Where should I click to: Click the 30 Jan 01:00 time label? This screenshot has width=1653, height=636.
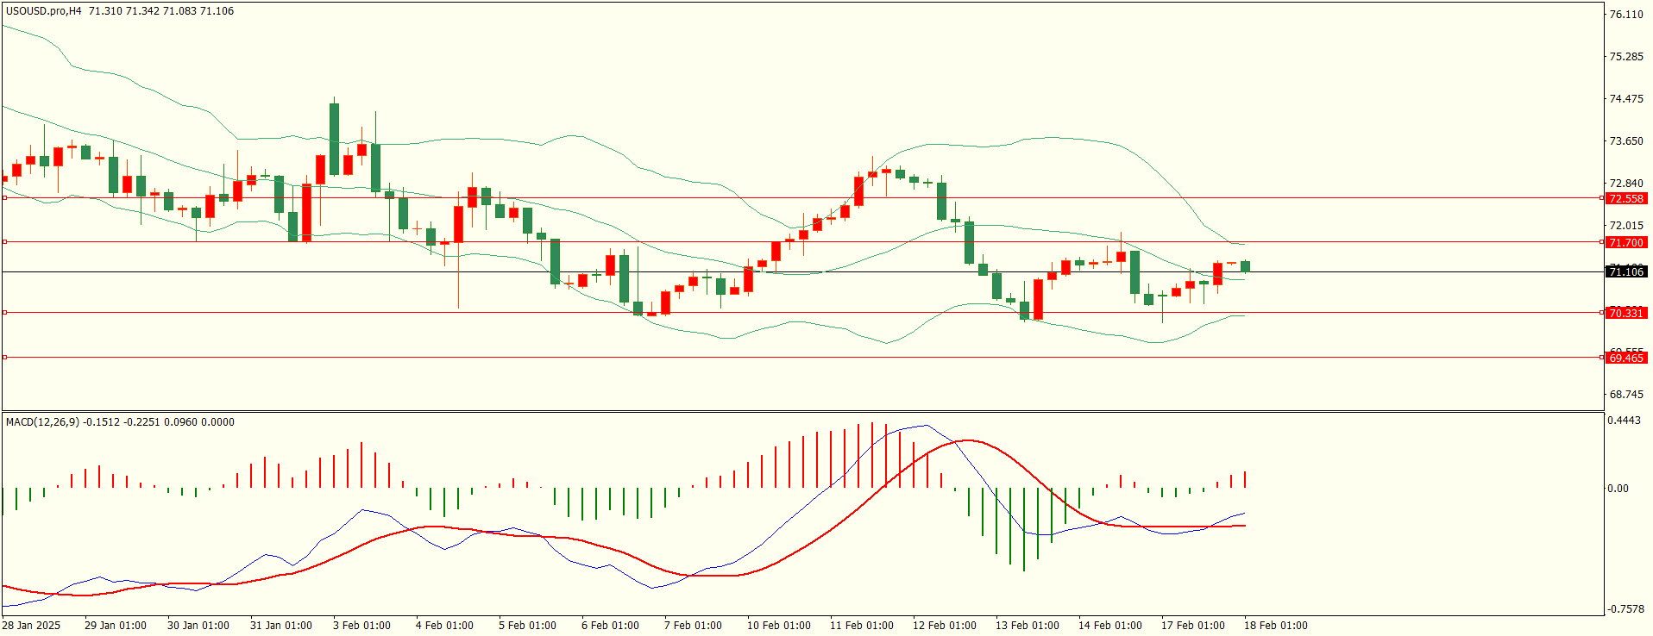click(198, 626)
